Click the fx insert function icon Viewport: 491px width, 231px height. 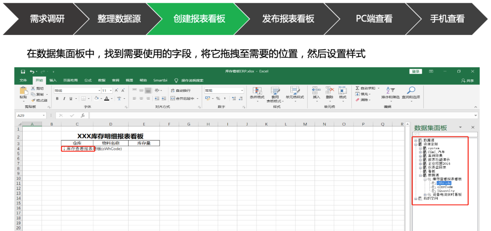(83, 115)
